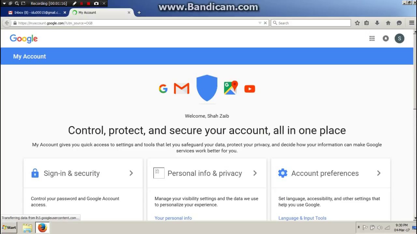Open the Windows Start menu
Screen dimensions: 417x234
9,227
